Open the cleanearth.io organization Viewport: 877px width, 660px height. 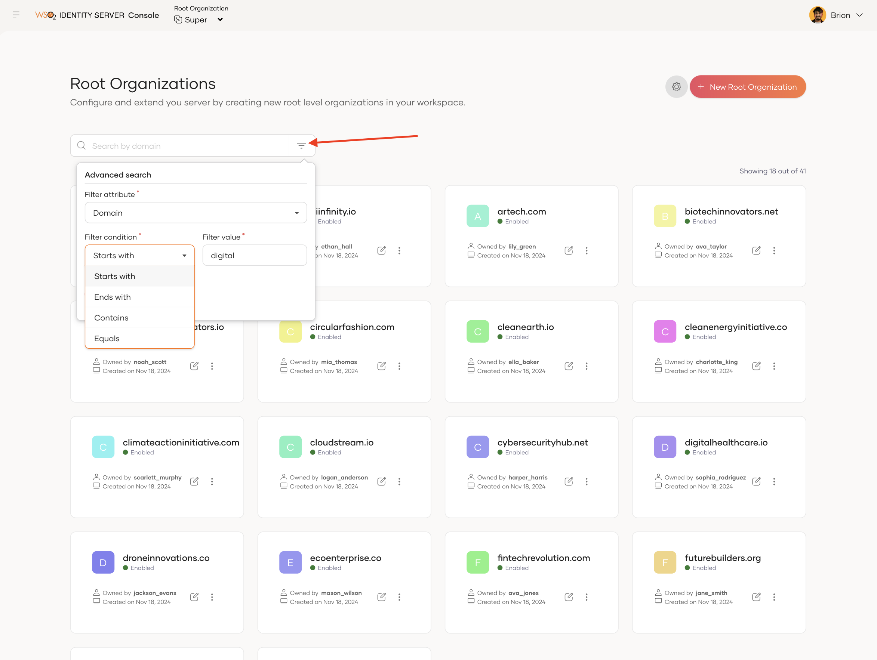pos(525,327)
